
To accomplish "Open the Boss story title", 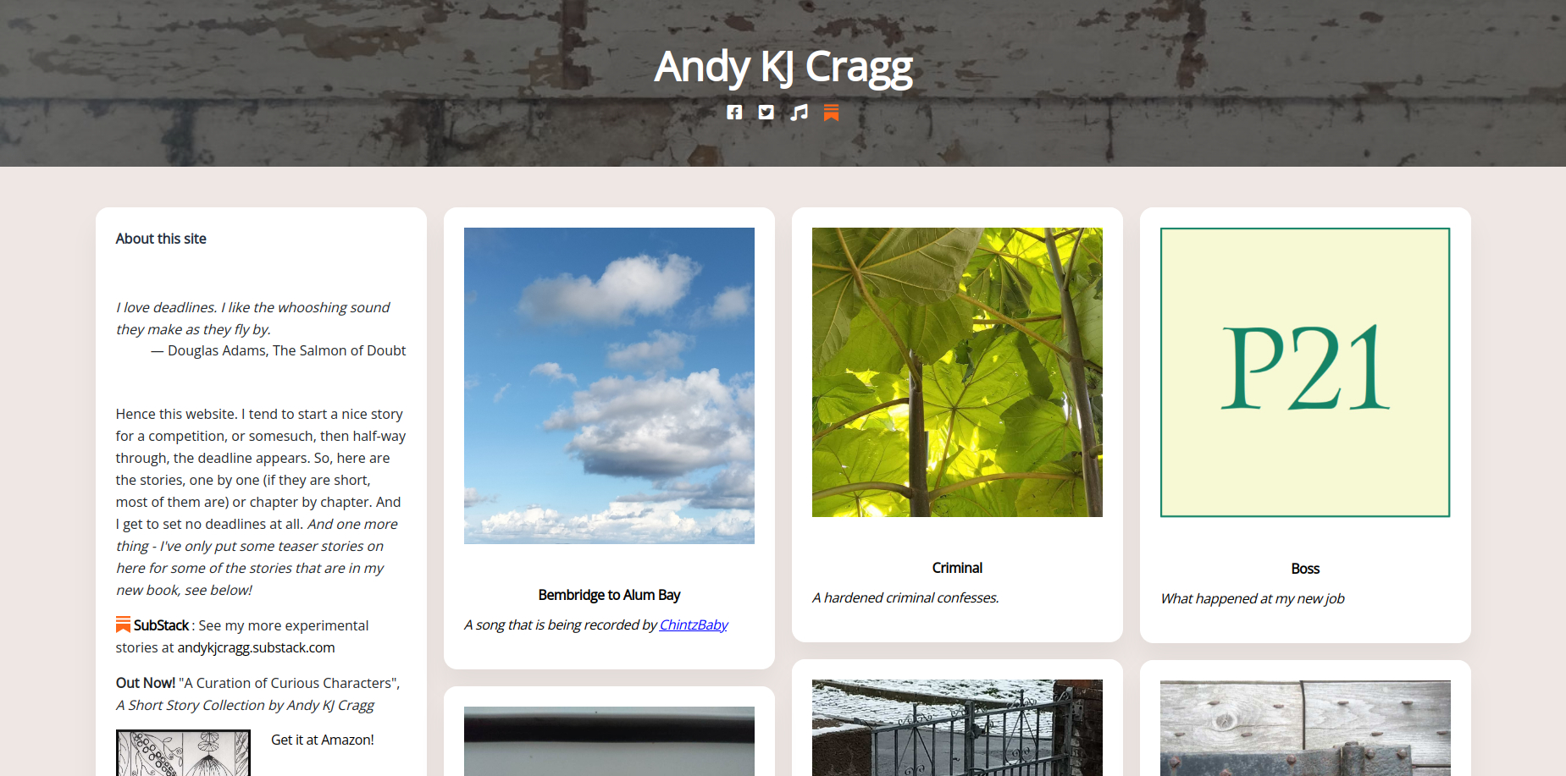I will pyautogui.click(x=1305, y=569).
